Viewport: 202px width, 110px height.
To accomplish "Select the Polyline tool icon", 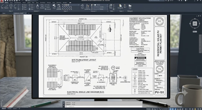I will point(6,6).
